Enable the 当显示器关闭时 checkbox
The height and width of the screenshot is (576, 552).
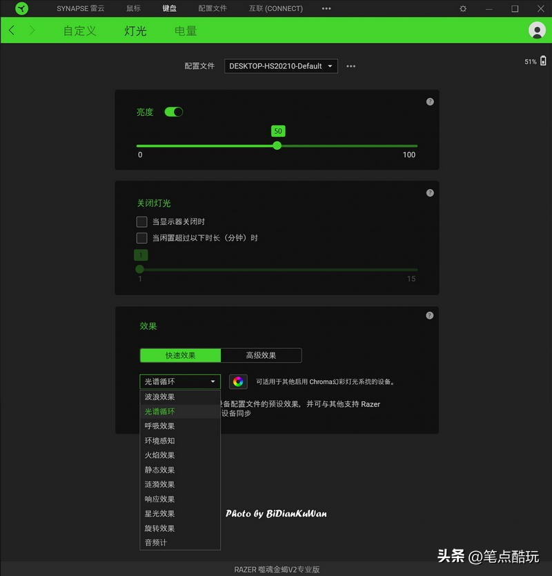[142, 222]
